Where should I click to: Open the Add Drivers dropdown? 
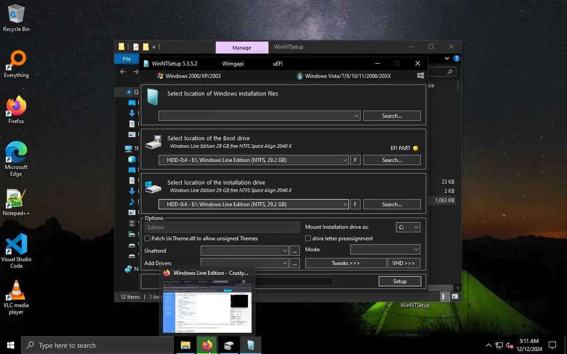[x=245, y=263]
